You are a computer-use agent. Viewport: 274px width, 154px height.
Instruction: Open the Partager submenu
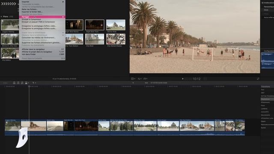(x=42, y=17)
